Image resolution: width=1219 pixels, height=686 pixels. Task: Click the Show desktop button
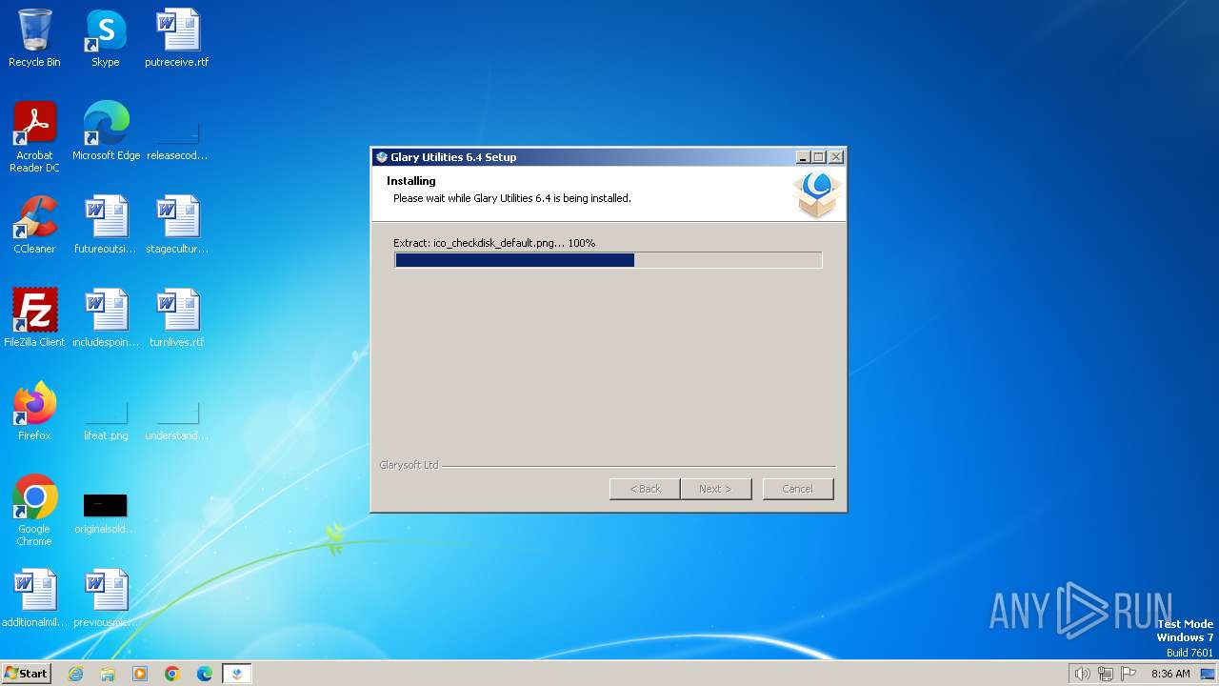tap(1209, 674)
